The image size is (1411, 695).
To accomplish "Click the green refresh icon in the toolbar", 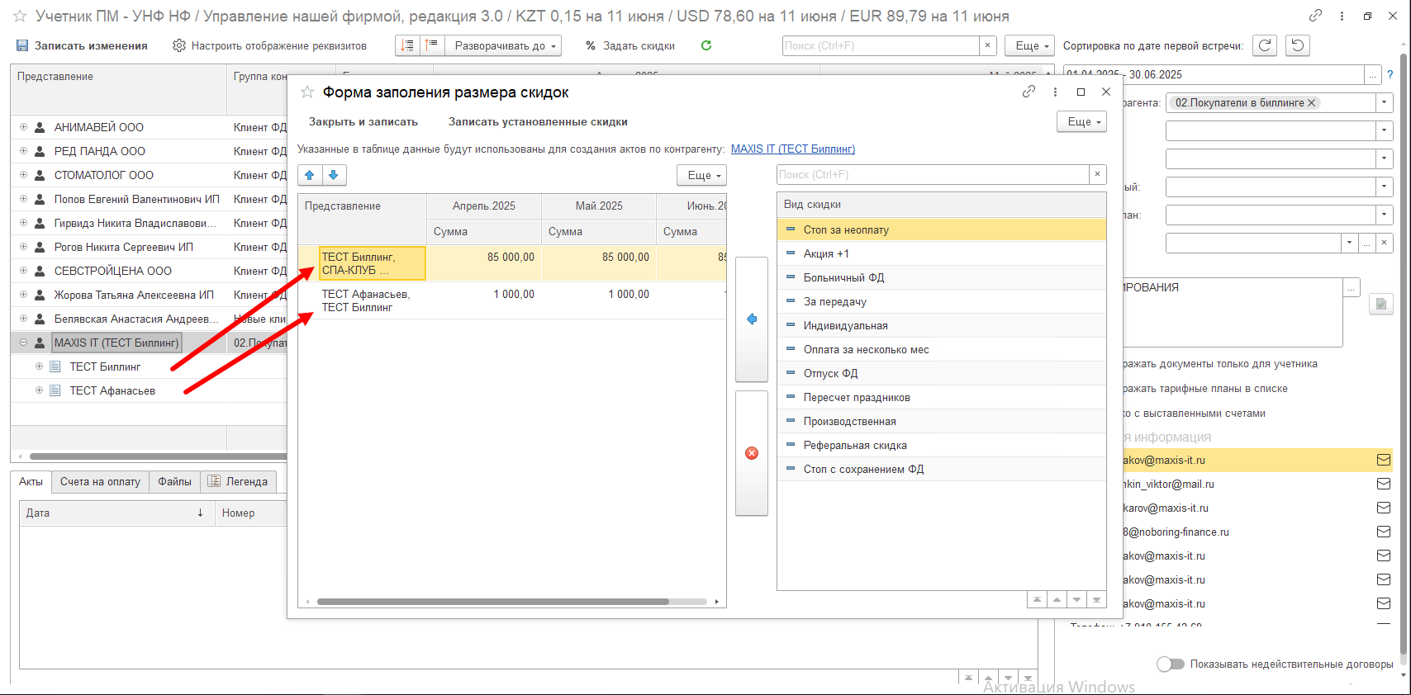I will [706, 45].
